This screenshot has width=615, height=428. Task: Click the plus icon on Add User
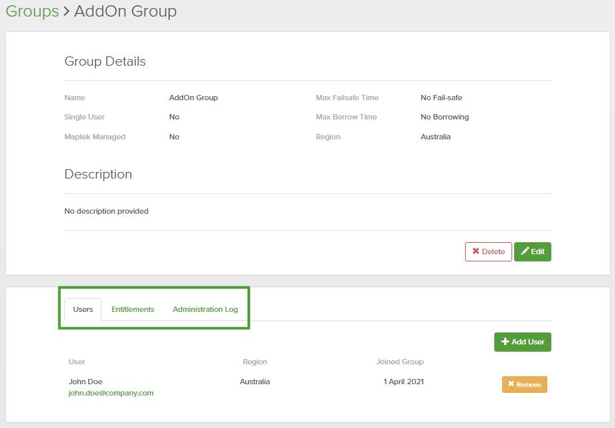click(x=505, y=342)
